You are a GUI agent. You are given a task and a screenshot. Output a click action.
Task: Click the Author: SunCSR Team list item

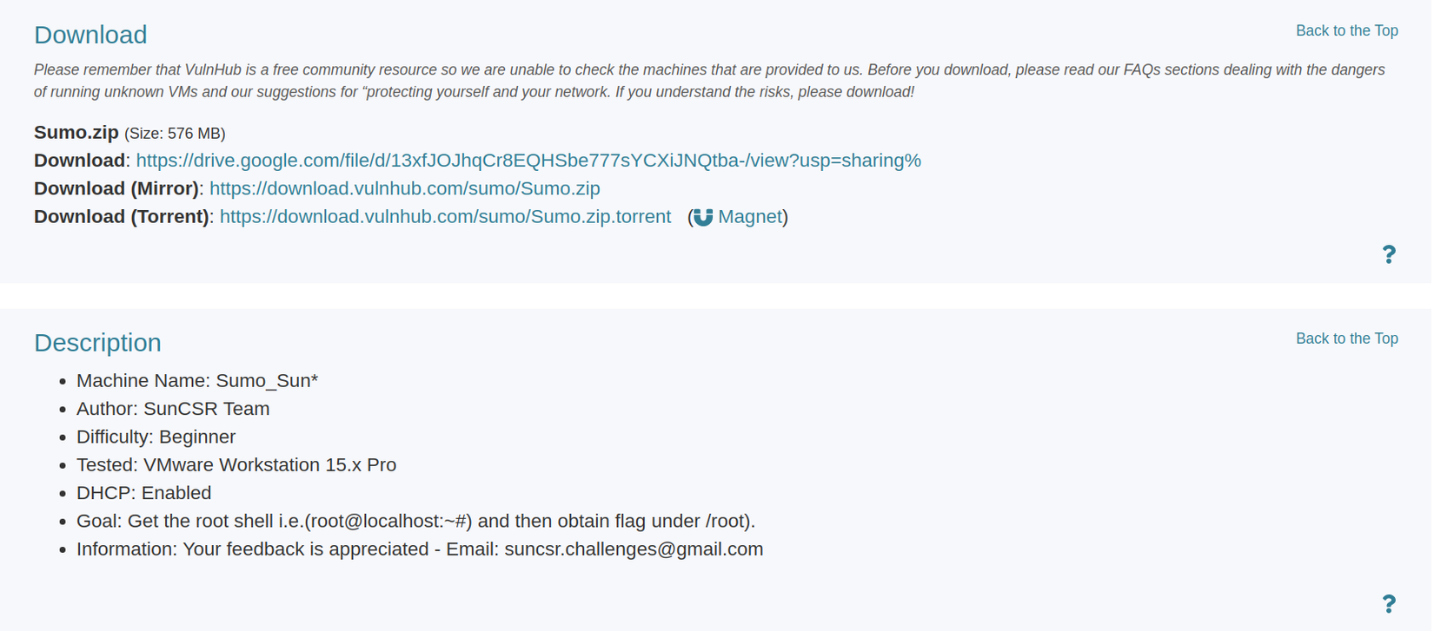tap(173, 409)
